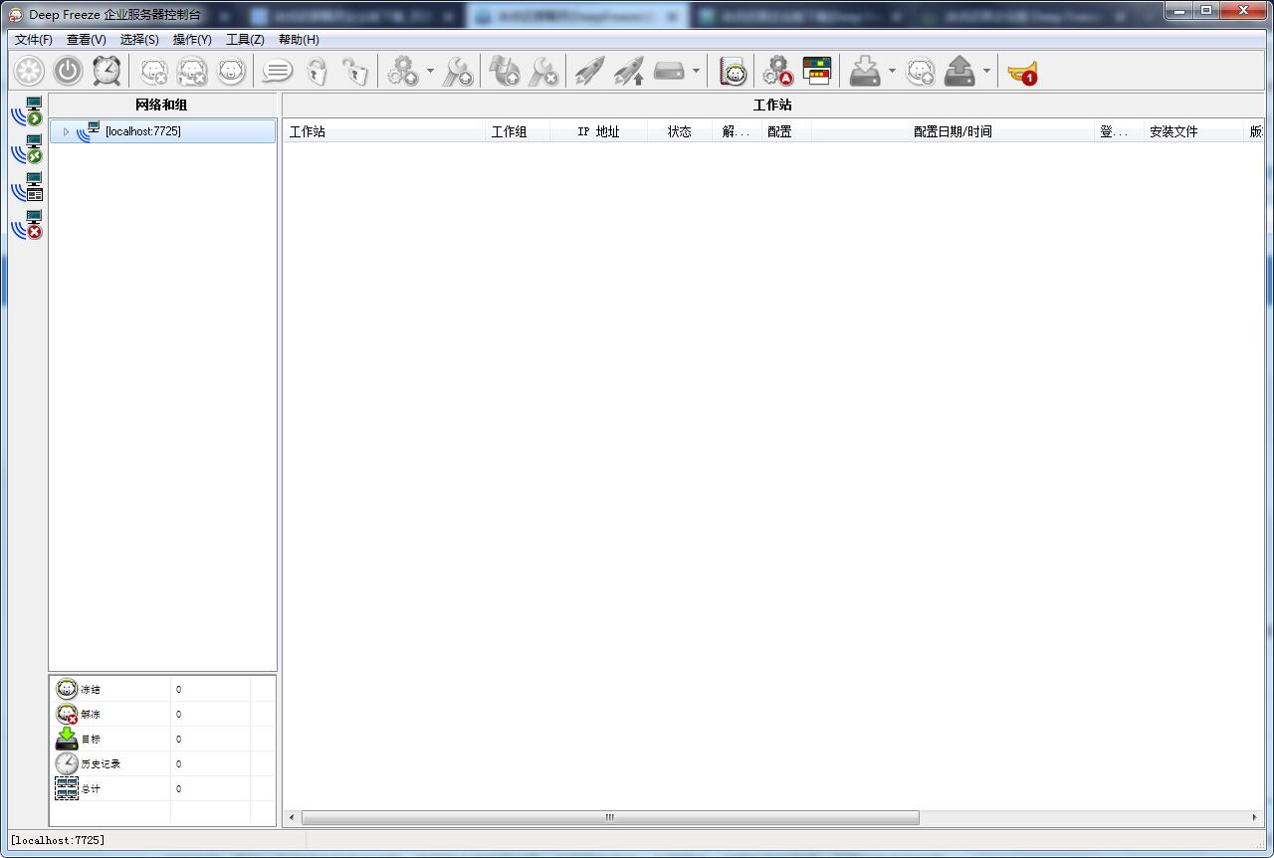This screenshot has width=1274, height=858.
Task: Click the sidebar connect network icon with green arrow
Action: click(x=28, y=111)
